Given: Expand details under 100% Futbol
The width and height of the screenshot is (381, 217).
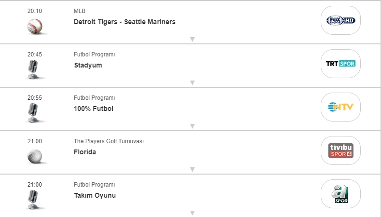Looking at the screenshot, I should click(192, 126).
